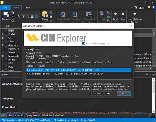Click the waveform monitor icon
Viewport: 156px width, 122px height.
click(32, 17)
